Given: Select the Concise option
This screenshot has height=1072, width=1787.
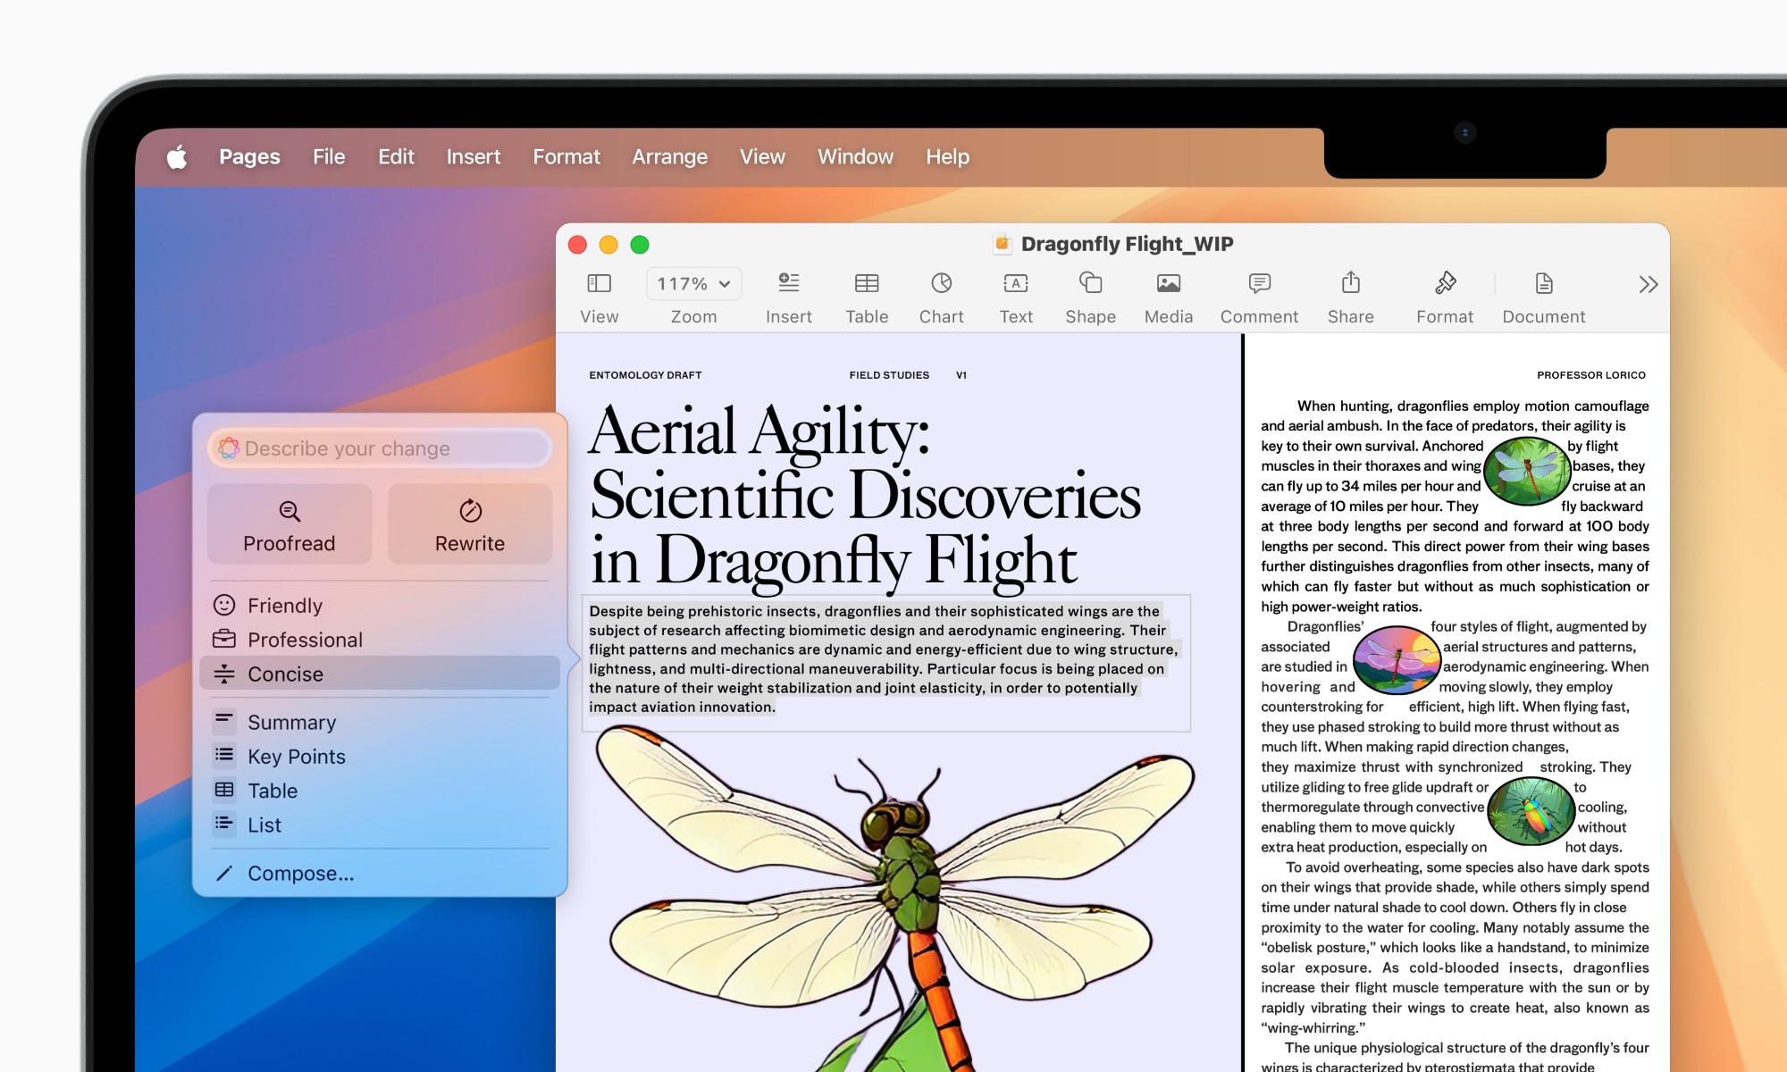Looking at the screenshot, I should 380,674.
